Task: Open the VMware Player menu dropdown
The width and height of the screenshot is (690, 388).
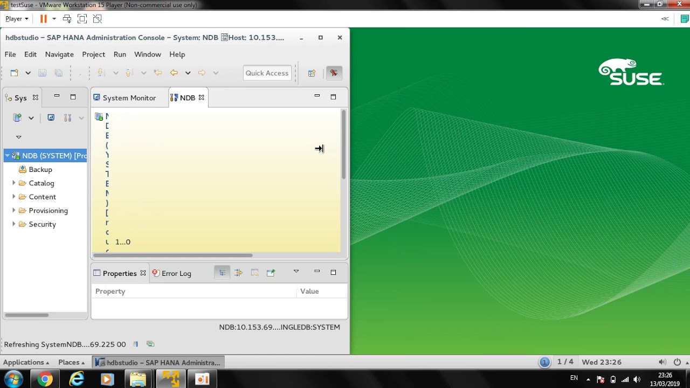Action: 17,18
